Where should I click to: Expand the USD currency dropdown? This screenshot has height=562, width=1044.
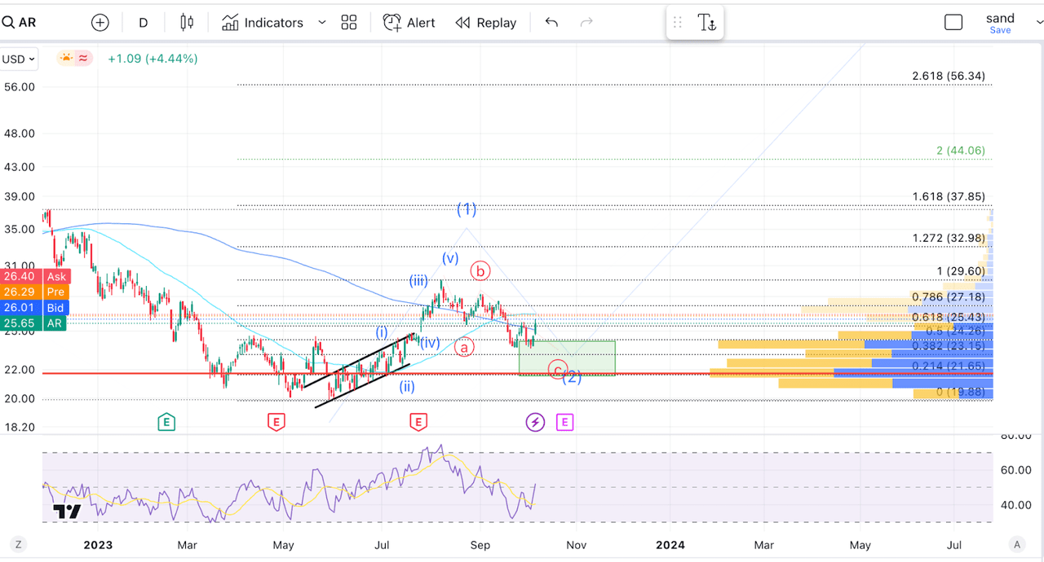click(x=19, y=59)
